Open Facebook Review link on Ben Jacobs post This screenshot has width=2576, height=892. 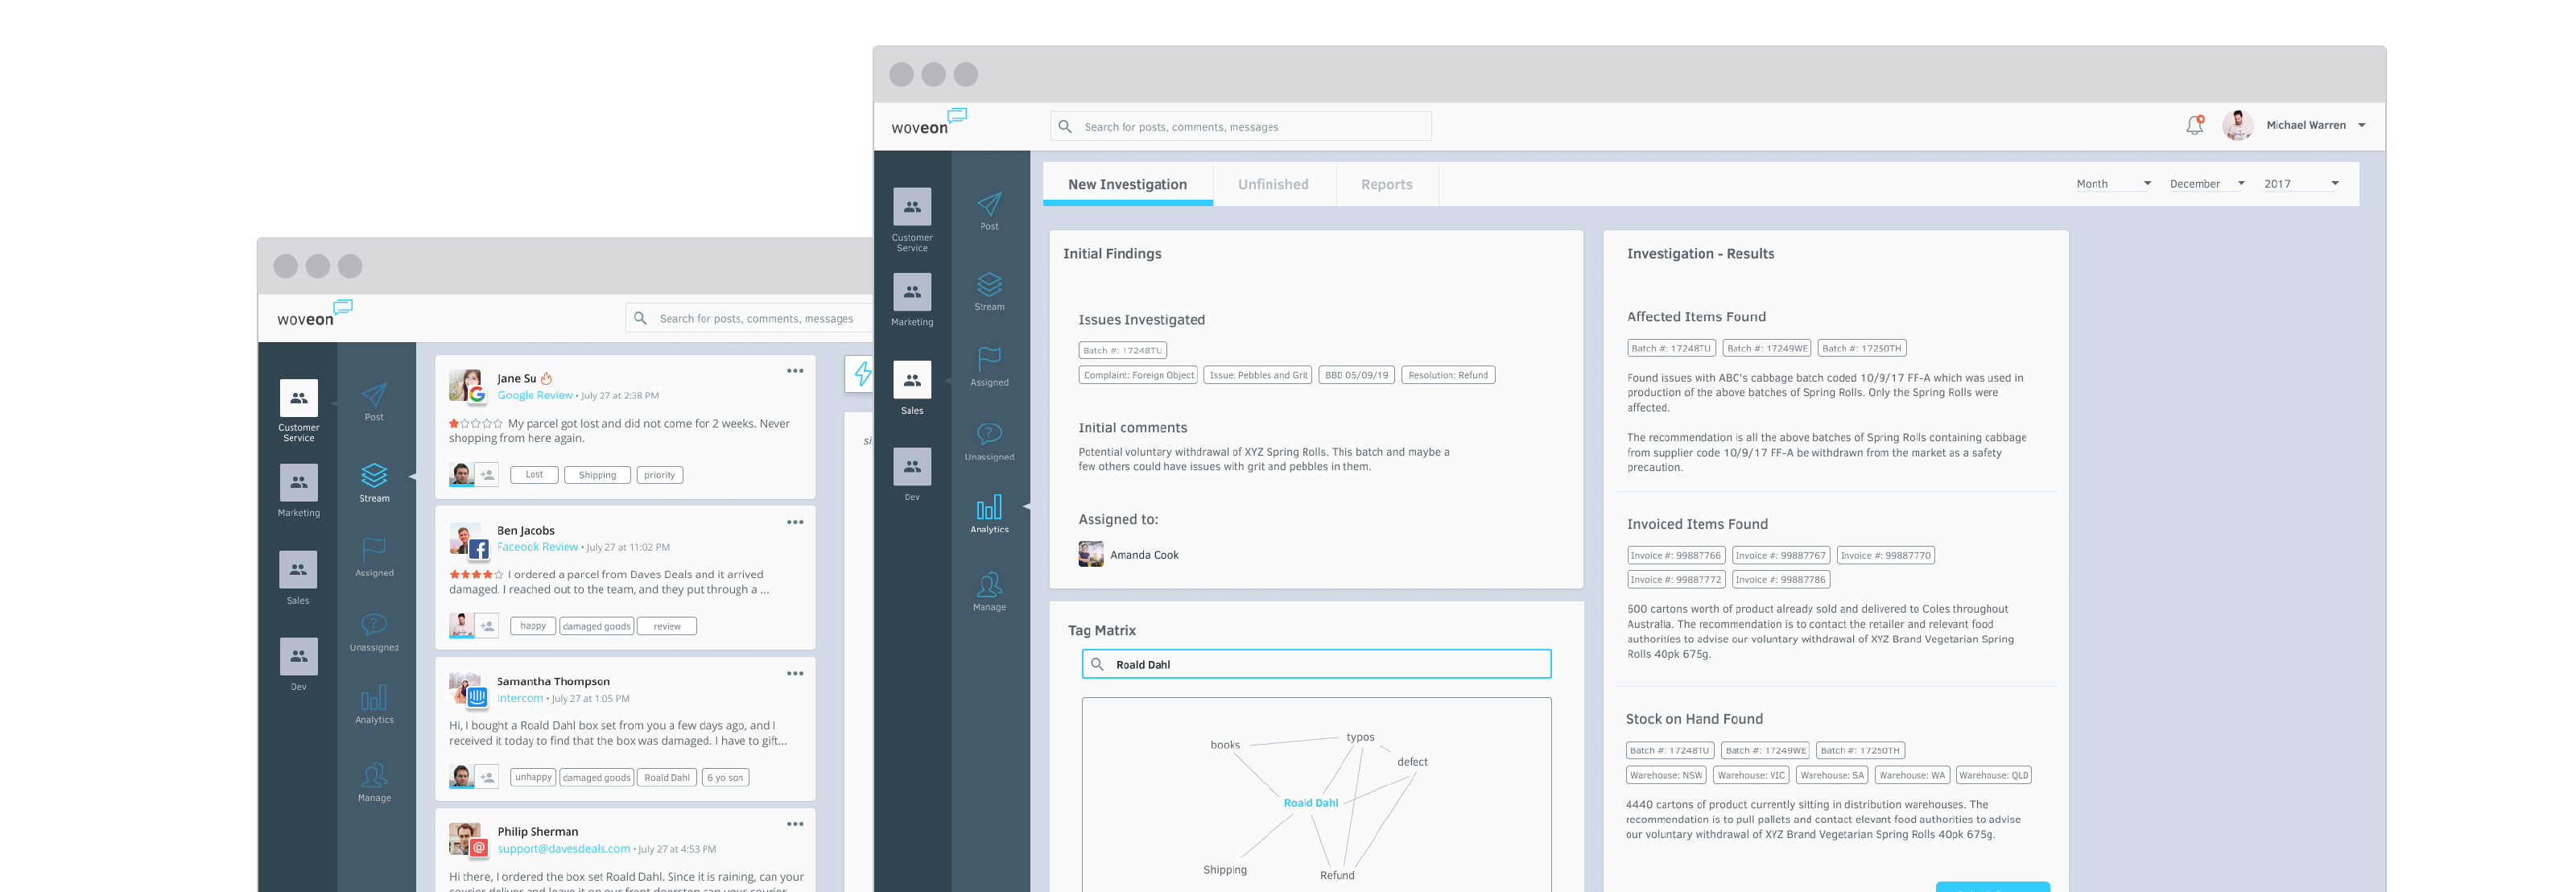tap(538, 547)
